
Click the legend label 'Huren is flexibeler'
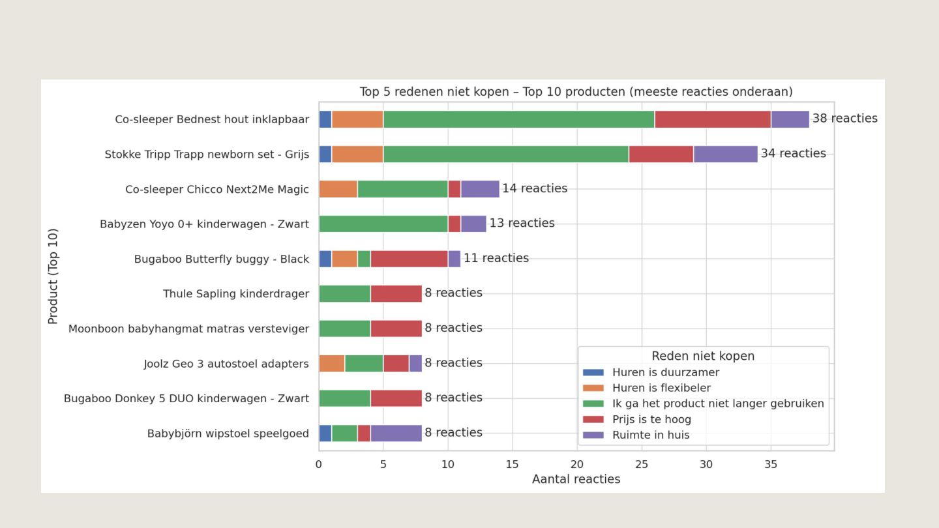coord(662,389)
